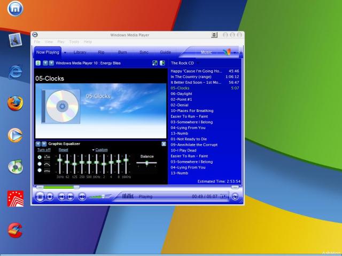The image size is (342, 256).
Task: Click the Turn off equalizer link
Action: point(44,150)
